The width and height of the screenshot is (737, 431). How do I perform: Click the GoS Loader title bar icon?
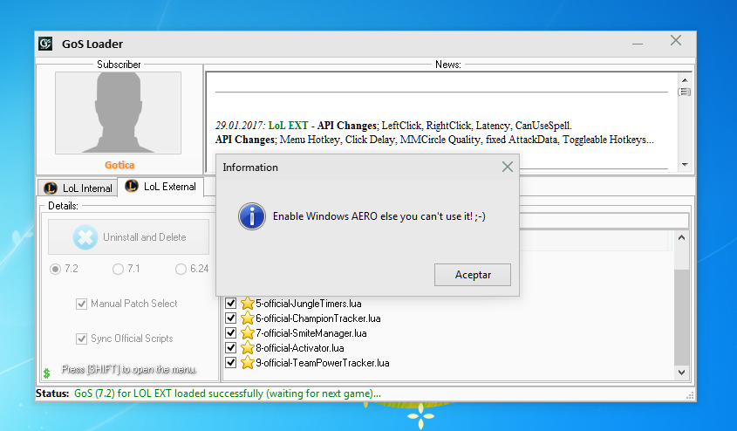(45, 44)
